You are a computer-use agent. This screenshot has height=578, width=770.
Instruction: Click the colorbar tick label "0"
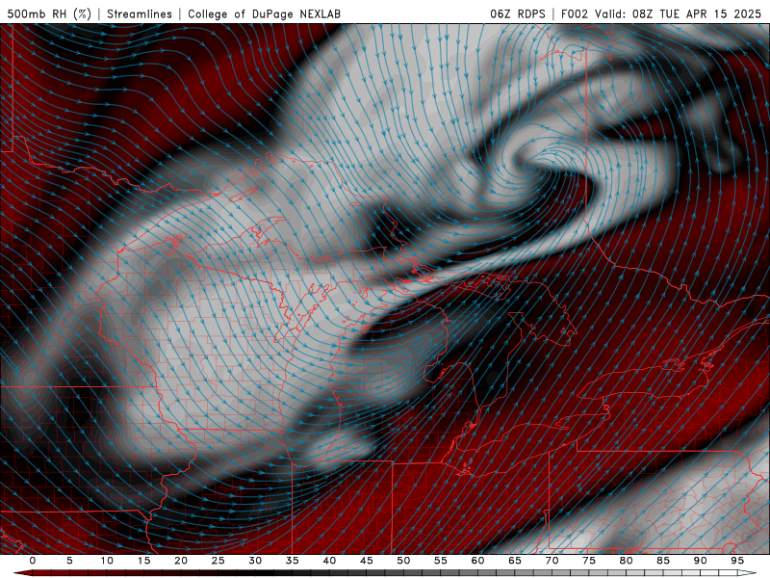click(33, 561)
